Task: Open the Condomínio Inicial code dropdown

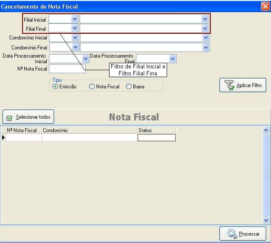Action: coord(75,38)
